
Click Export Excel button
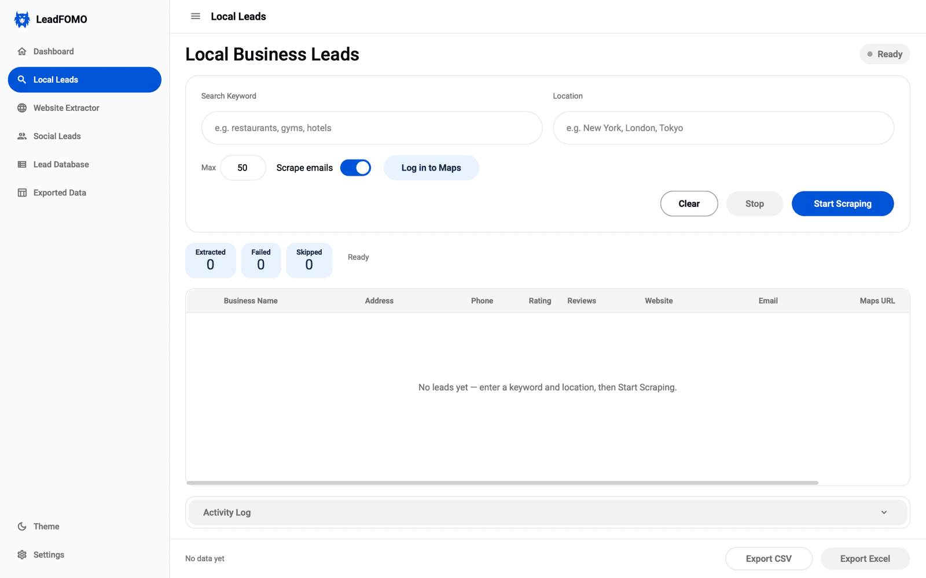click(x=865, y=559)
